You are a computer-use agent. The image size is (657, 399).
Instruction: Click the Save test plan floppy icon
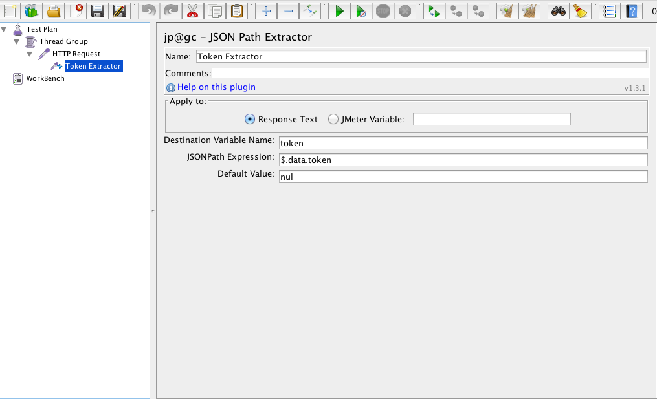tap(97, 11)
